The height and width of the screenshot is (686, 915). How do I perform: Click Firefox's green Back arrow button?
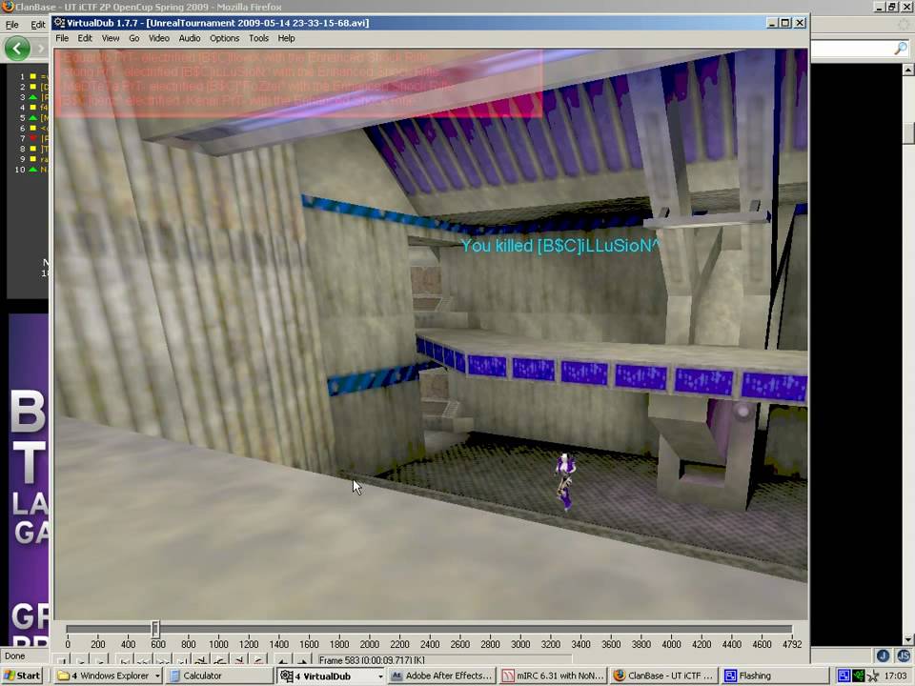click(x=17, y=49)
